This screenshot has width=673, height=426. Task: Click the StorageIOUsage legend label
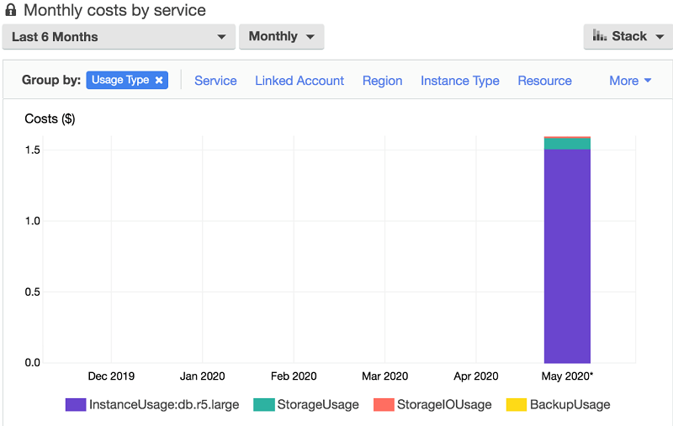pyautogui.click(x=444, y=404)
